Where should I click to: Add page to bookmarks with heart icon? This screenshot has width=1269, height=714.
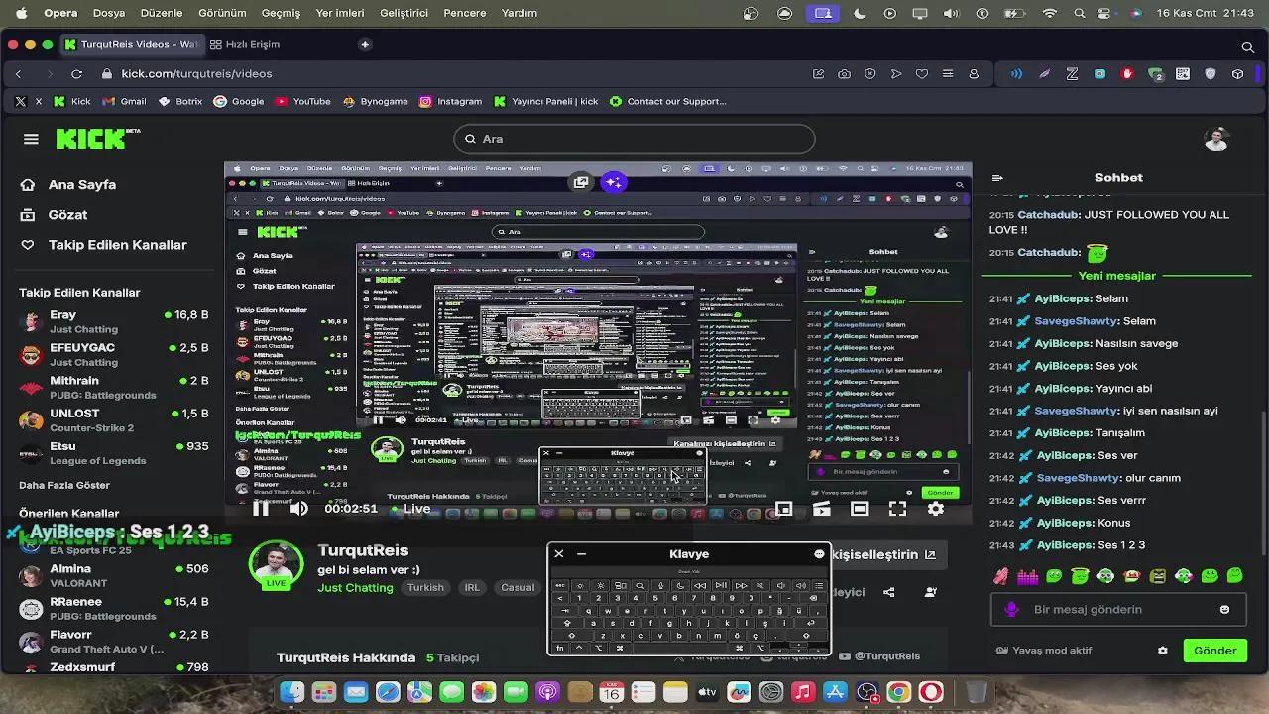tap(922, 73)
